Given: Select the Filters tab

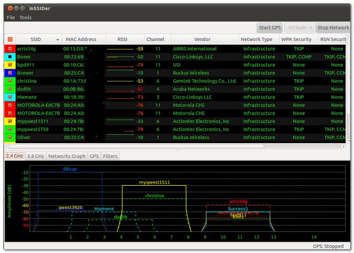Looking at the screenshot, I should pyautogui.click(x=110, y=156).
